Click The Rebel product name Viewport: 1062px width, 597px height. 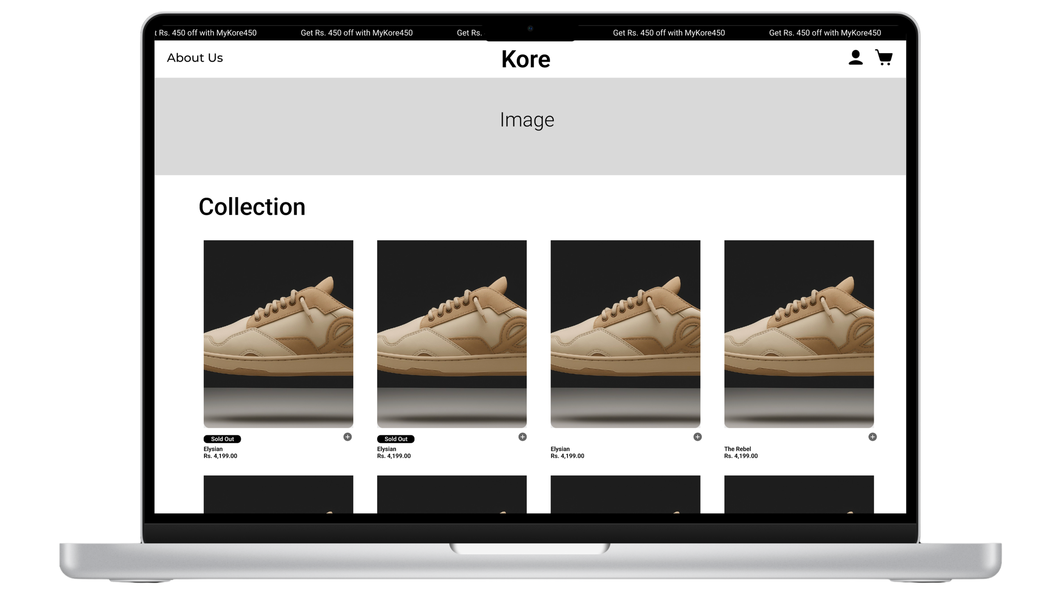click(x=737, y=449)
